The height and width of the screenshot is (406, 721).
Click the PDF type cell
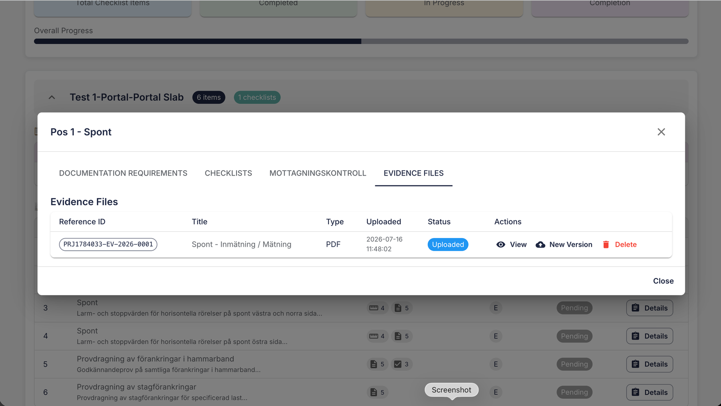click(x=333, y=244)
